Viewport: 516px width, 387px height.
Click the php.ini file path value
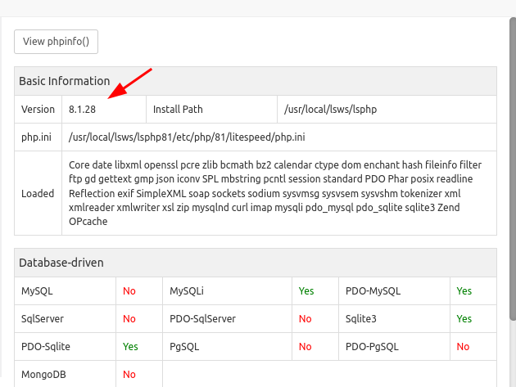[x=188, y=137]
